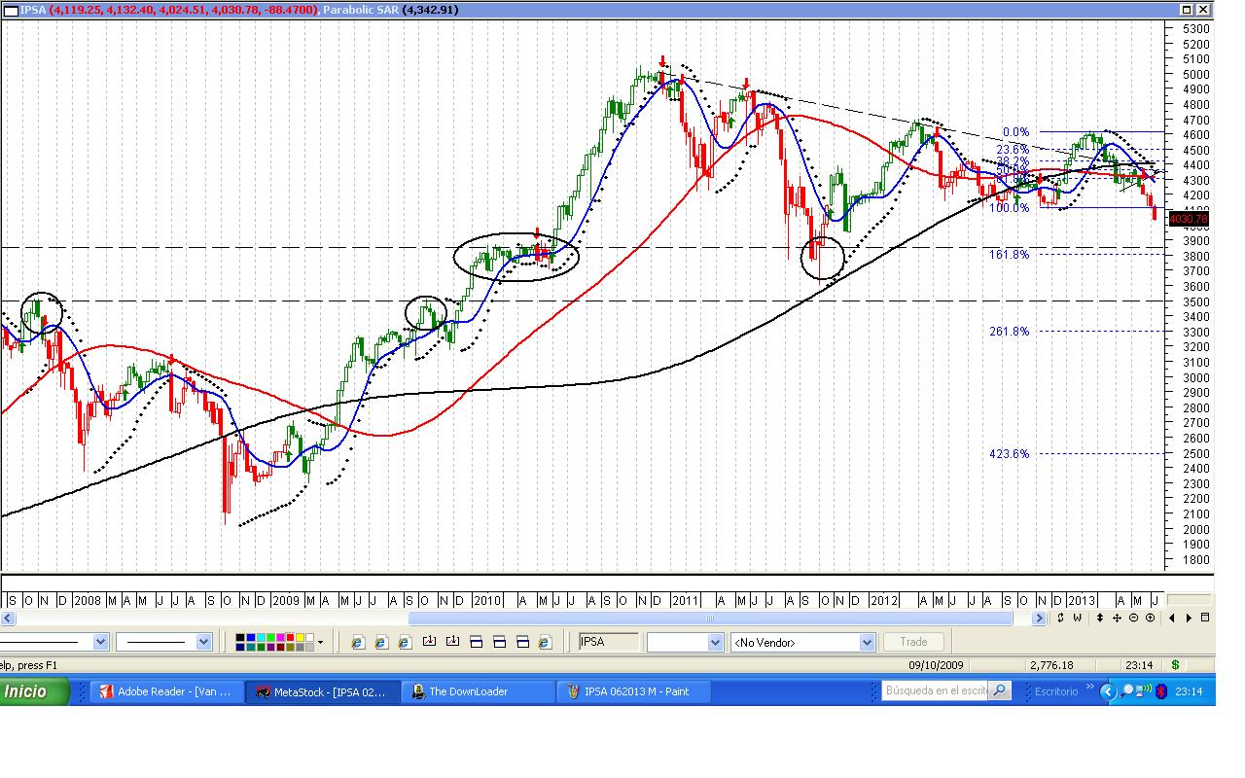This screenshot has width=1245, height=778.
Task: Click the green dollar sign status icon
Action: 1175,665
